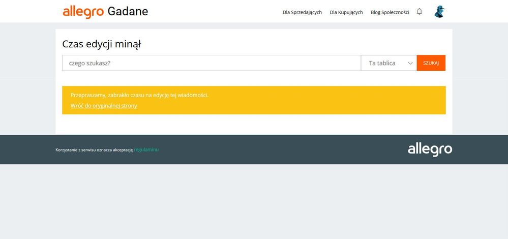This screenshot has width=508, height=239.
Task: Focus the czego szukasz search field
Action: (212, 63)
